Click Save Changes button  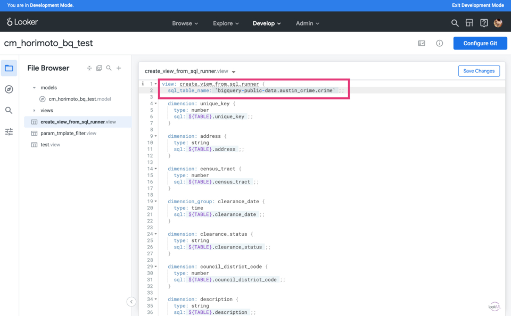coord(479,71)
